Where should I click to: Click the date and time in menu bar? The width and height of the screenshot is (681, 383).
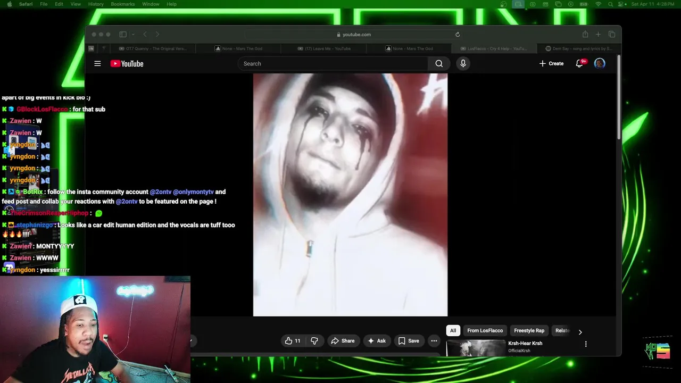[x=652, y=4]
